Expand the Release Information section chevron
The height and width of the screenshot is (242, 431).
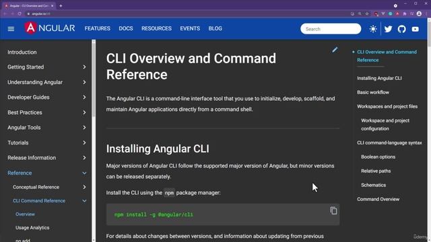(x=84, y=158)
